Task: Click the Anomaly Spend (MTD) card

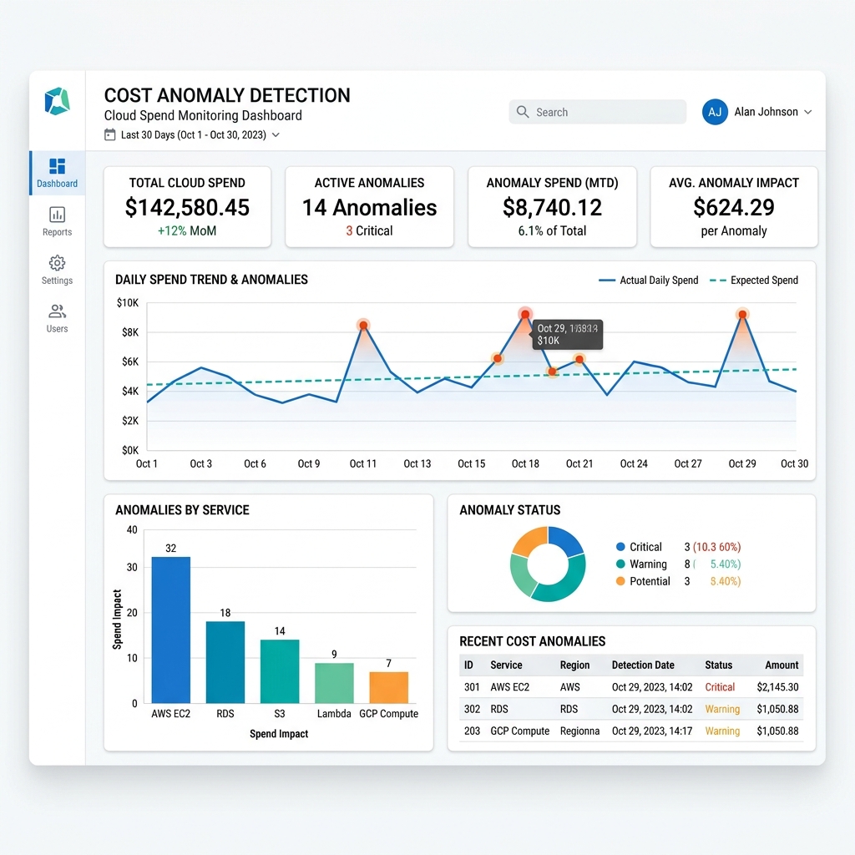Action: click(552, 207)
